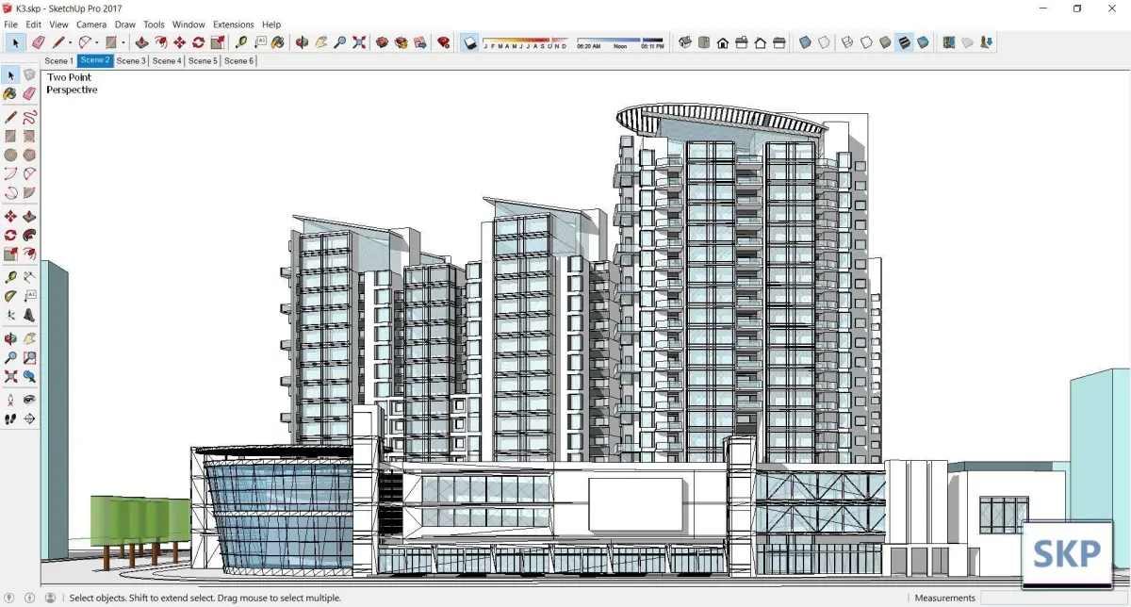Choose the Offset tool in left toolbar
This screenshot has width=1131, height=607.
[x=29, y=254]
